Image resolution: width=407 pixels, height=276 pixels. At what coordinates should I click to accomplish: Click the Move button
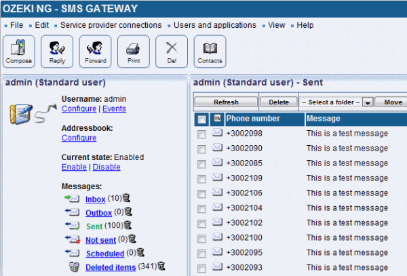click(x=392, y=102)
